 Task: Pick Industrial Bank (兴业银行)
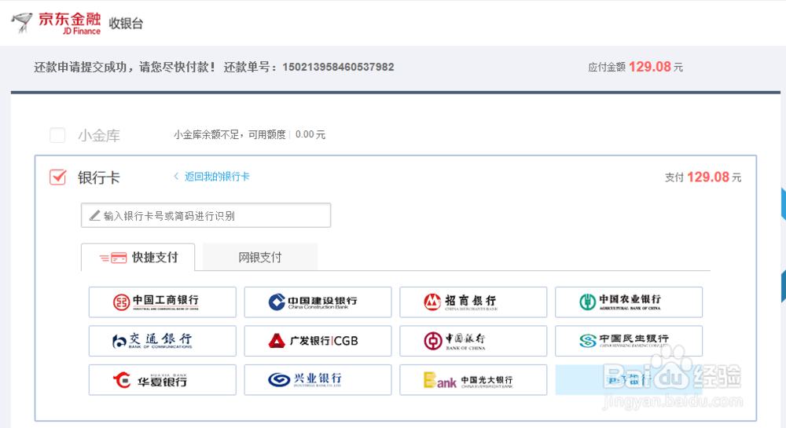pyautogui.click(x=318, y=380)
